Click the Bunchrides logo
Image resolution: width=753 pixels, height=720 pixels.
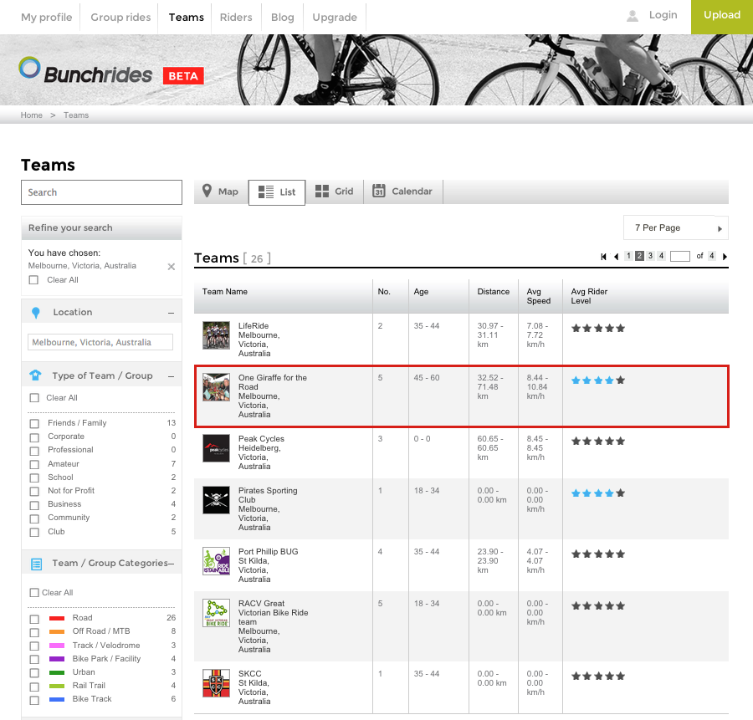pyautogui.click(x=85, y=71)
